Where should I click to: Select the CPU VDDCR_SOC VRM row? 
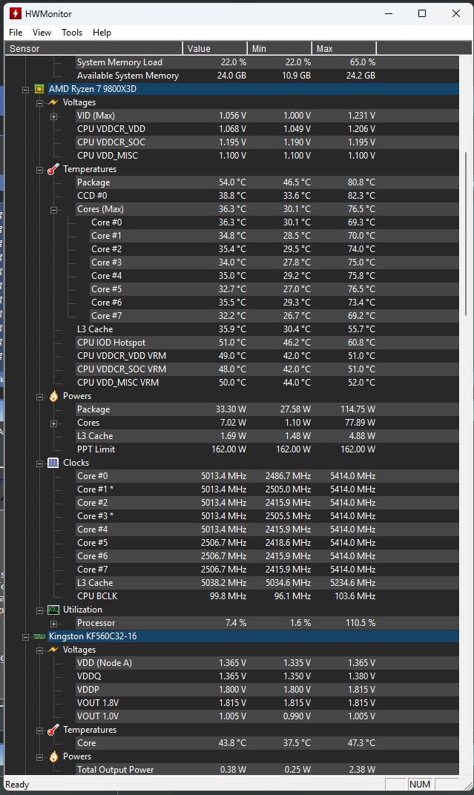[x=266, y=369]
